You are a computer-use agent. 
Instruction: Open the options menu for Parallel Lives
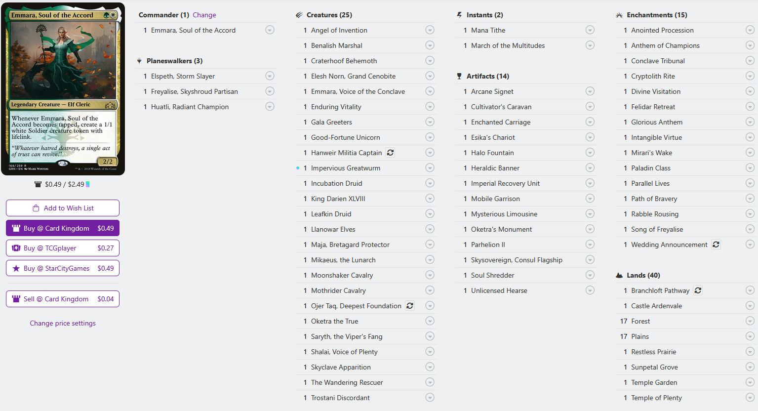point(750,183)
